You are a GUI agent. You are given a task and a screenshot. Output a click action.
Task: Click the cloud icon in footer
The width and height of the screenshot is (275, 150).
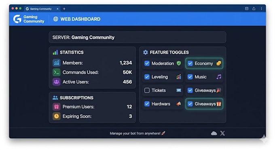[x=214, y=133]
